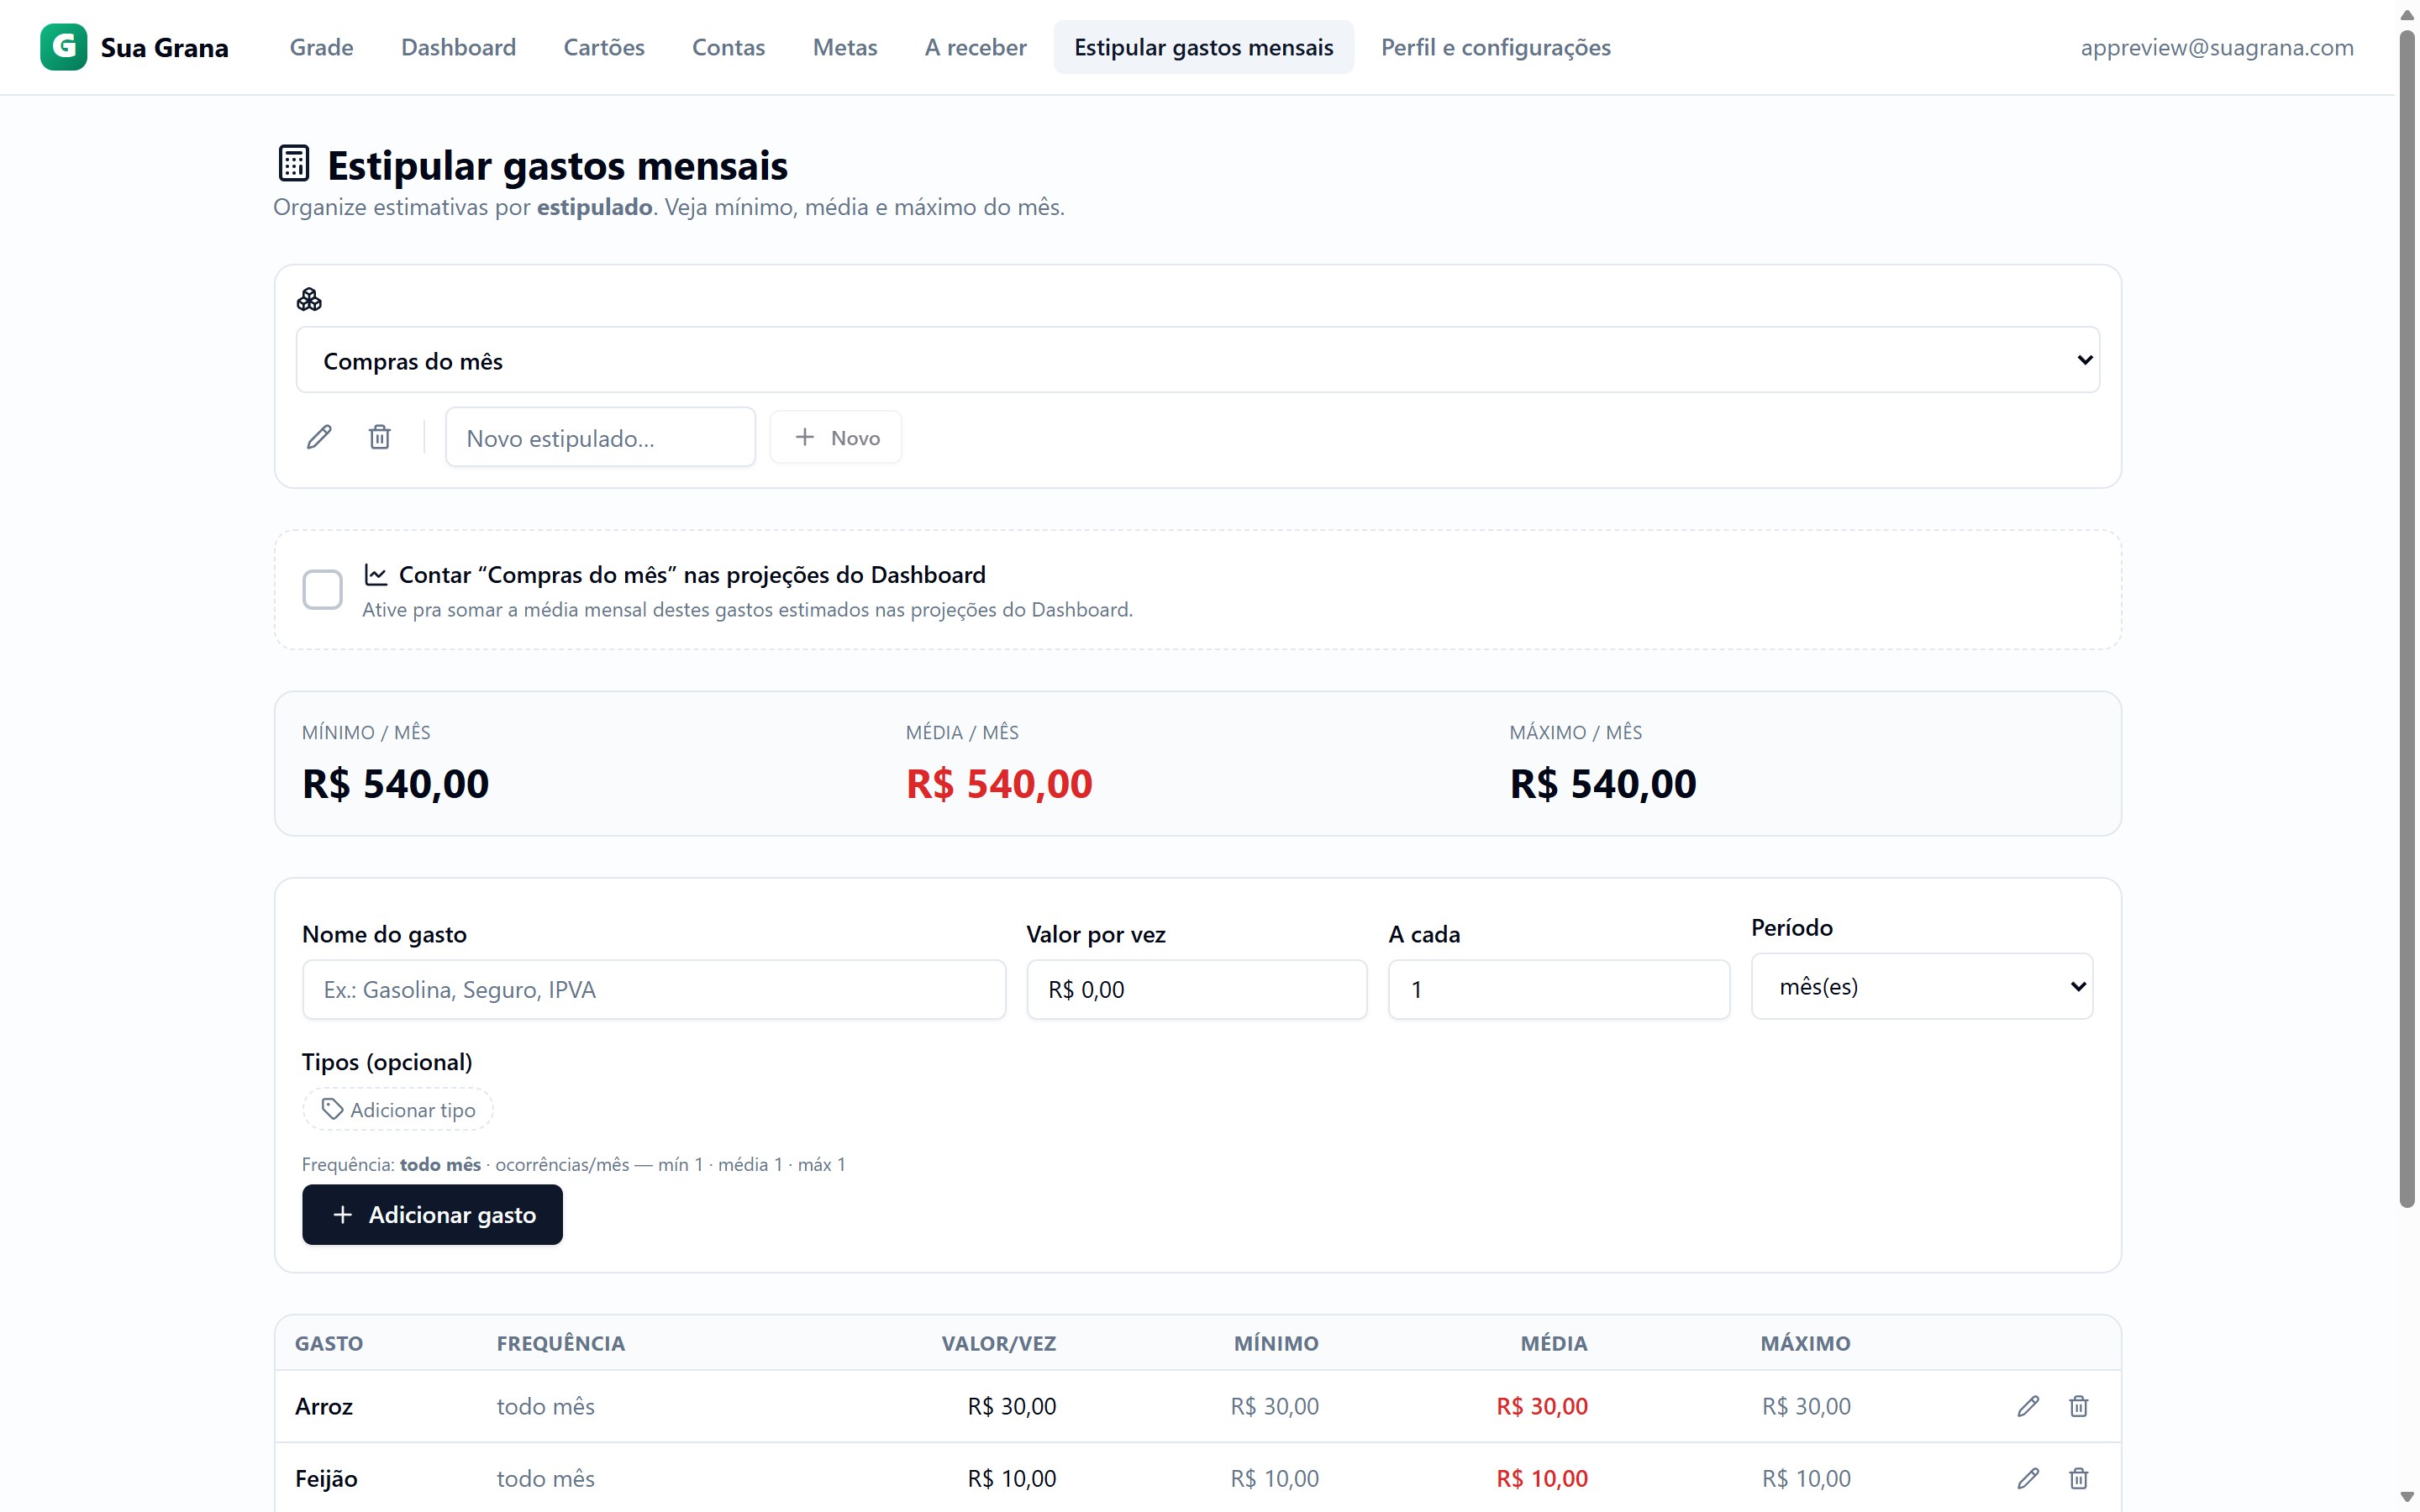Click the Adicionar gasto button
This screenshot has width=2420, height=1512.
(x=432, y=1215)
